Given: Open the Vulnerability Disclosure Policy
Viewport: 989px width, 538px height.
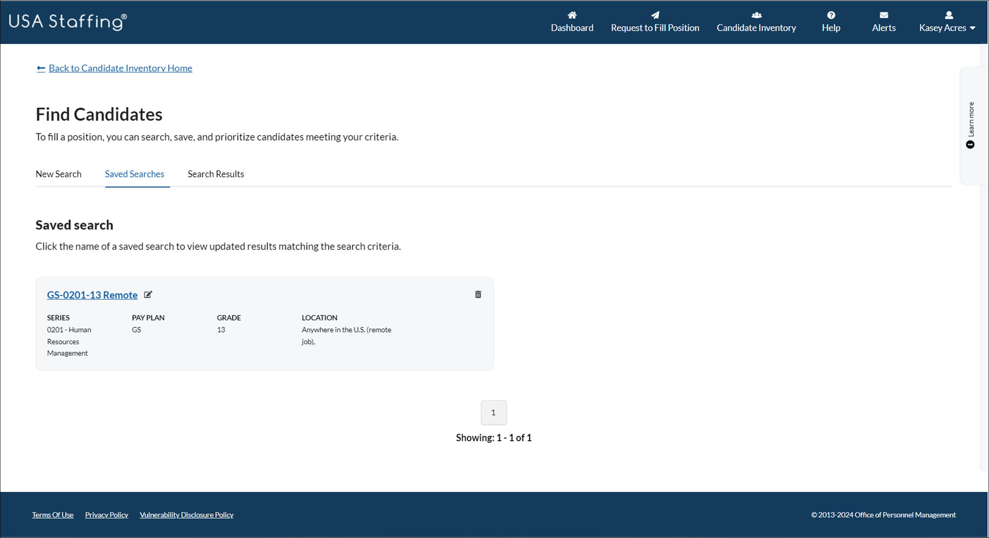Looking at the screenshot, I should point(186,514).
